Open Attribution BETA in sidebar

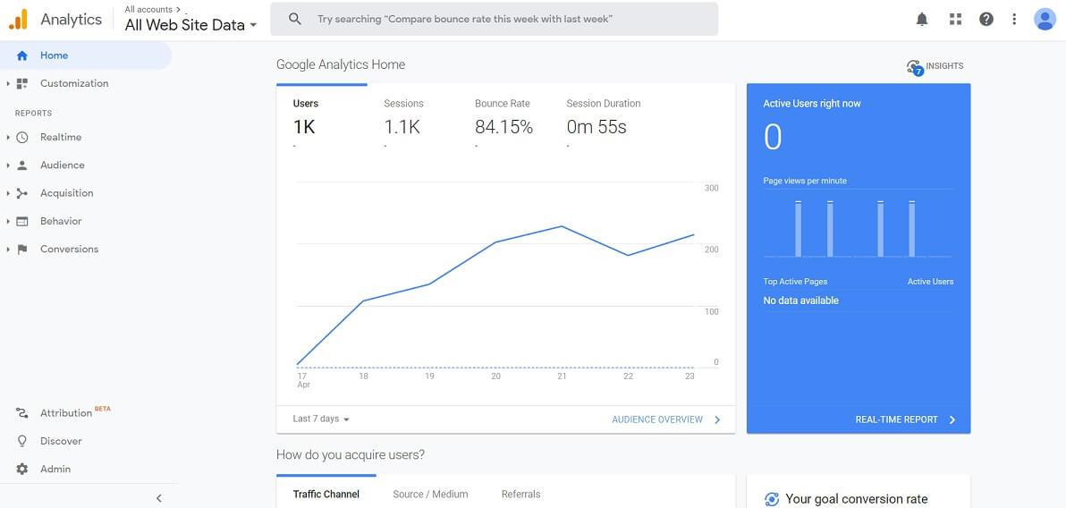click(x=75, y=413)
